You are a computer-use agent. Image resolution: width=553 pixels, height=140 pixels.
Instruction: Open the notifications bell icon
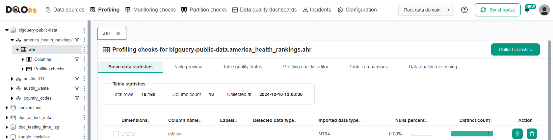(527, 10)
